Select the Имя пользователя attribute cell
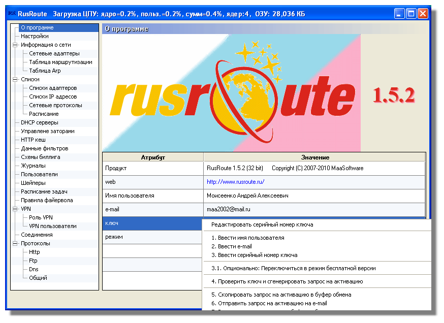The image size is (444, 323). [153, 196]
